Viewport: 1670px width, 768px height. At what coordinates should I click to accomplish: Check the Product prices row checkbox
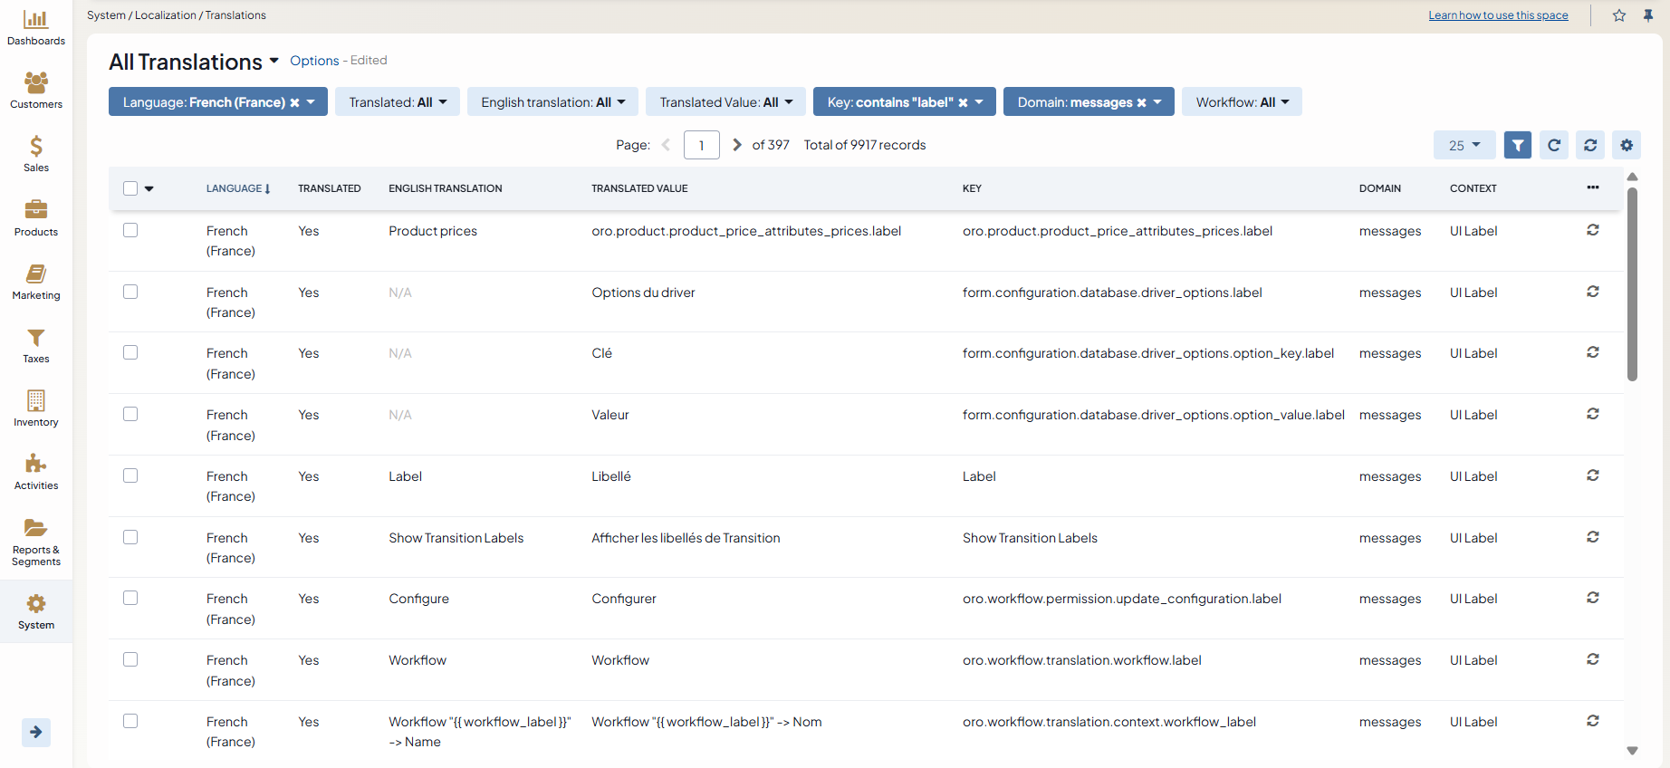(x=130, y=231)
